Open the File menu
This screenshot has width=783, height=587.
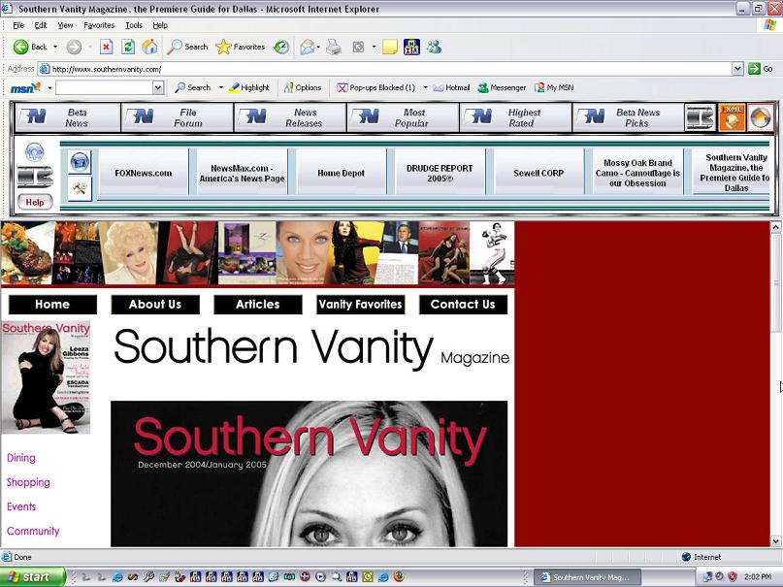[x=18, y=25]
